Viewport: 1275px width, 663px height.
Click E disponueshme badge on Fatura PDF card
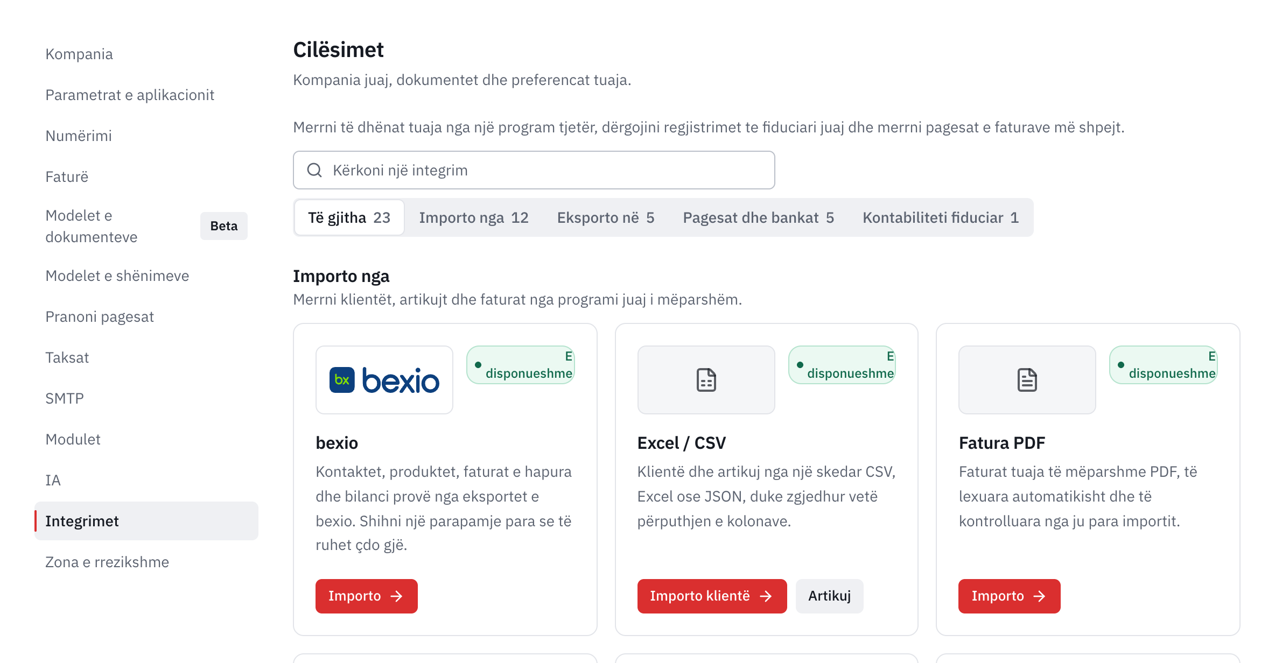[1164, 365]
